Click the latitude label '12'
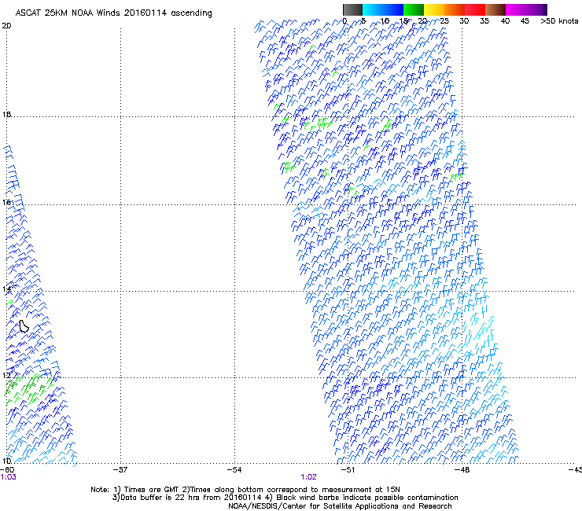Screen dimensions: 582x511 click(6, 375)
